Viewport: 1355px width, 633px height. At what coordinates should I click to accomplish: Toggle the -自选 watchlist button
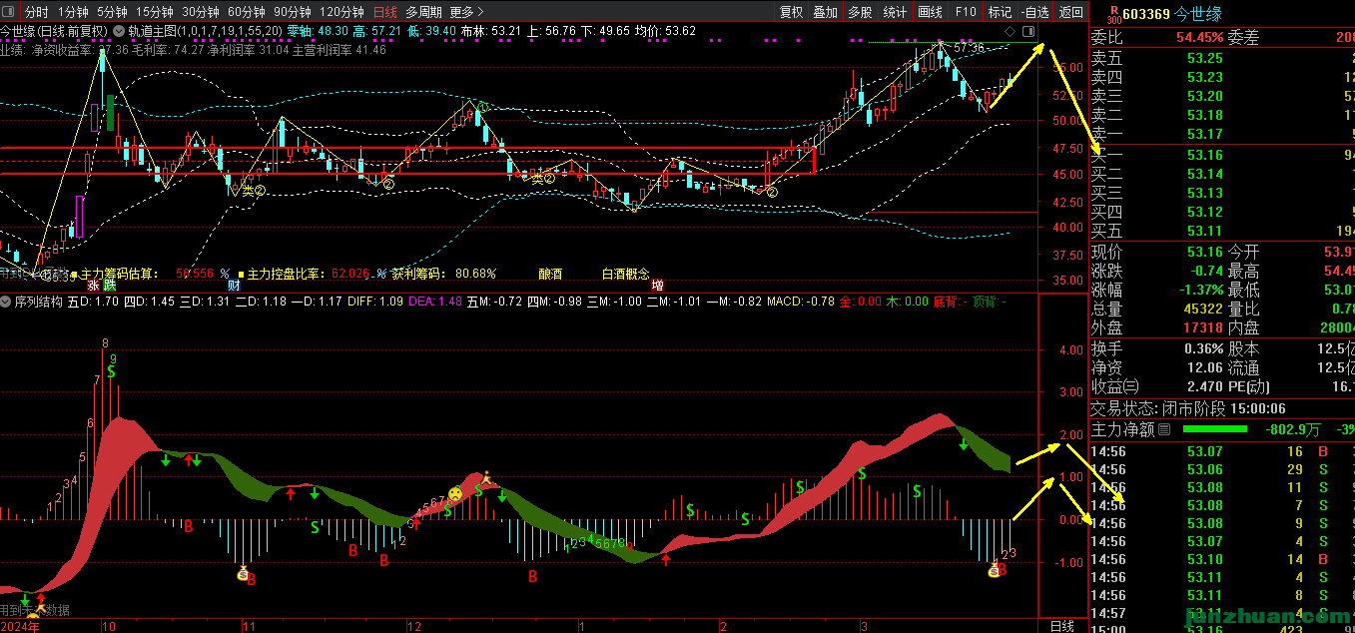tap(1033, 12)
